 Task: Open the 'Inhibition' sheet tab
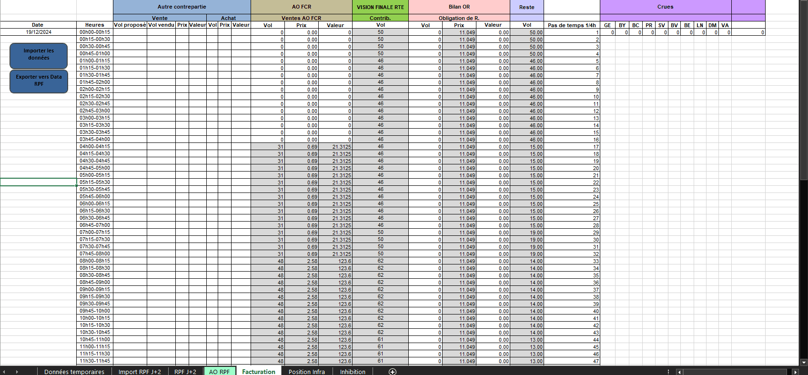click(353, 372)
